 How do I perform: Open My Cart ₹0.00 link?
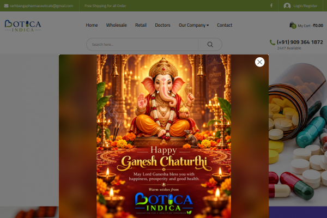pos(310,26)
